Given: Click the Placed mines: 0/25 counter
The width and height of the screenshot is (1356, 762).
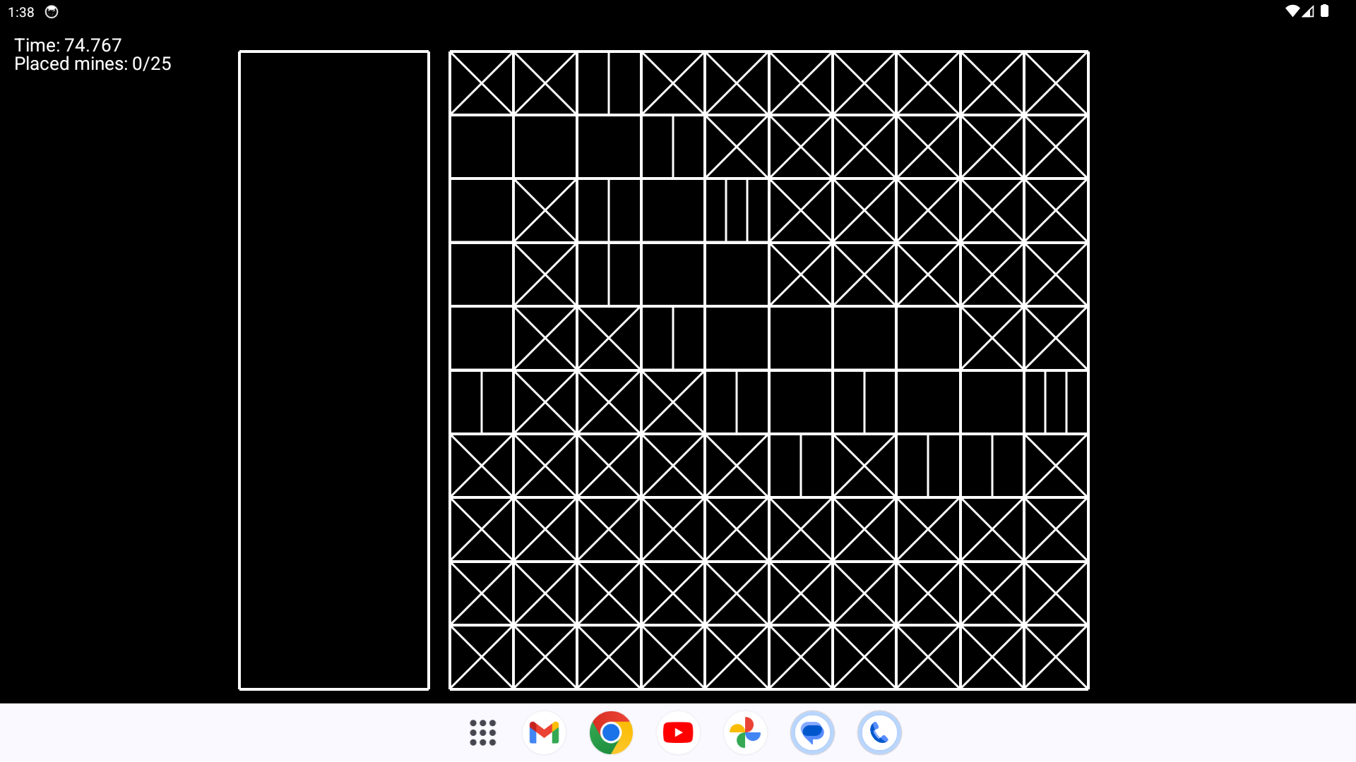Looking at the screenshot, I should (93, 64).
